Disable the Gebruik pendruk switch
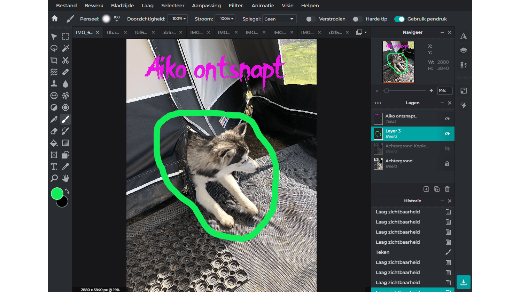Viewport: 520px width, 292px height. [x=399, y=19]
